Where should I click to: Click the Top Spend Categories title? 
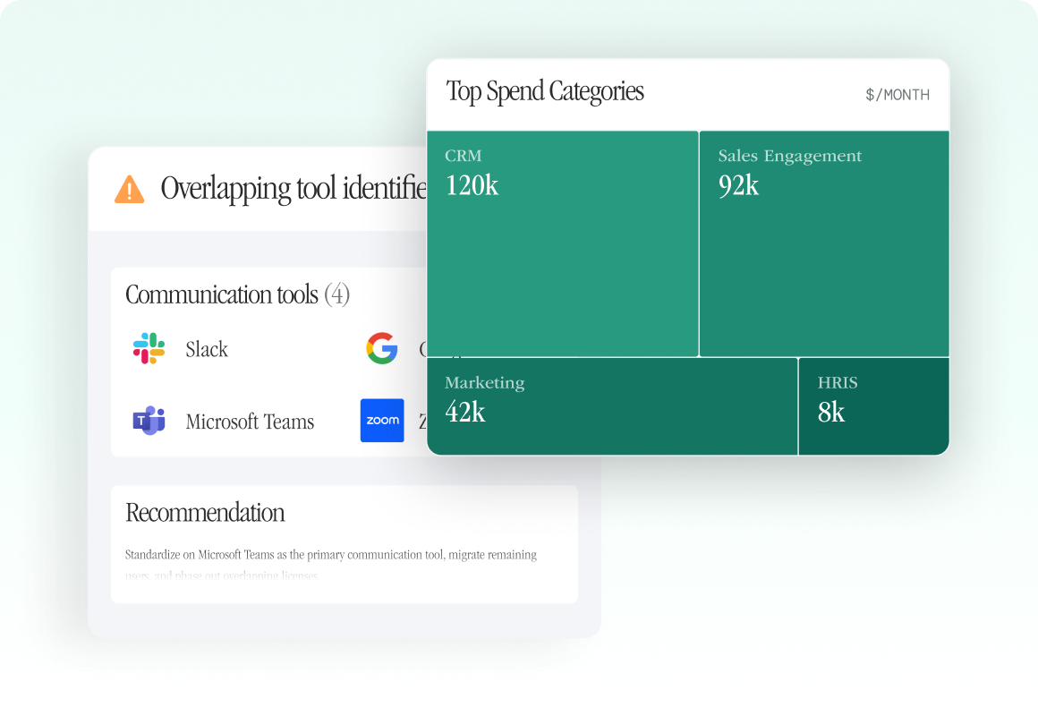(x=545, y=92)
